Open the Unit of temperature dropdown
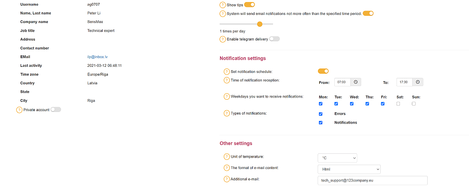This screenshot has width=469, height=192. [337, 158]
